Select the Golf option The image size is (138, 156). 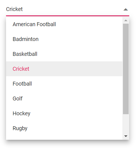18,98
